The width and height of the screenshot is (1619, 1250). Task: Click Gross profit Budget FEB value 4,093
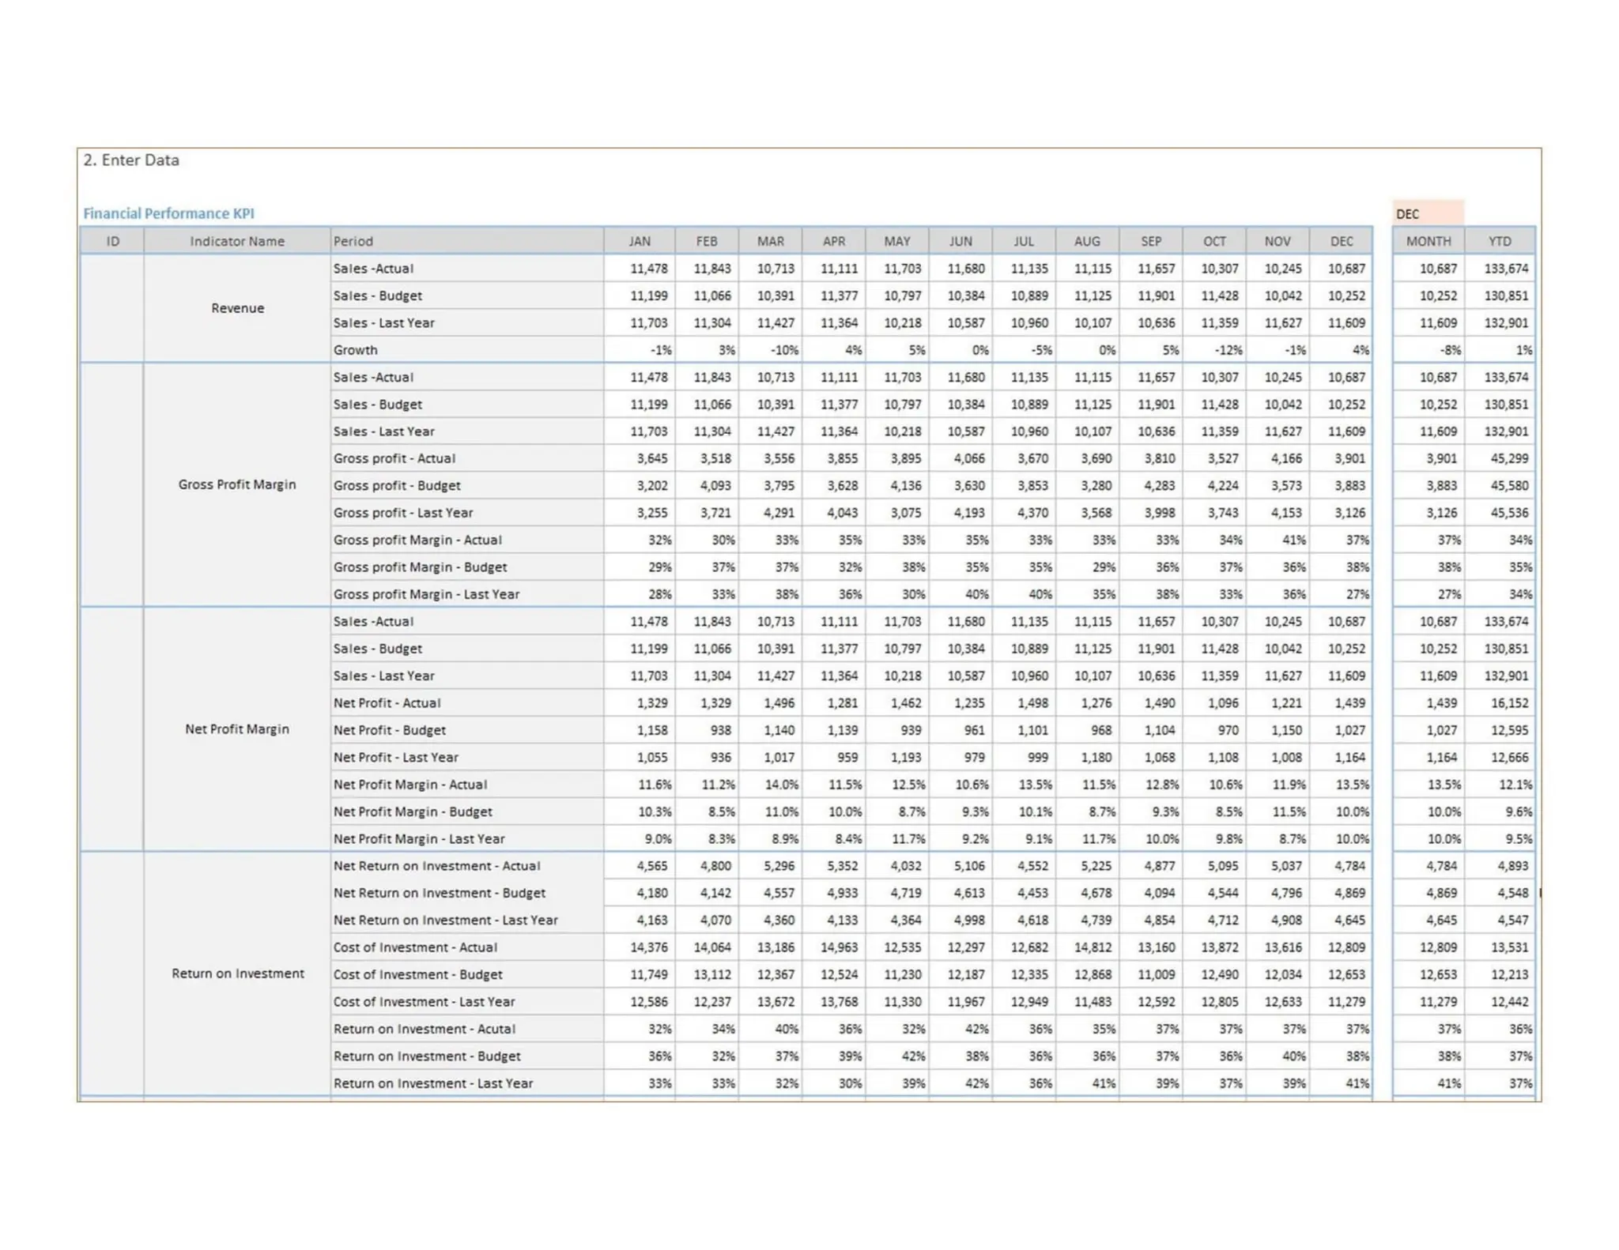[x=707, y=485]
